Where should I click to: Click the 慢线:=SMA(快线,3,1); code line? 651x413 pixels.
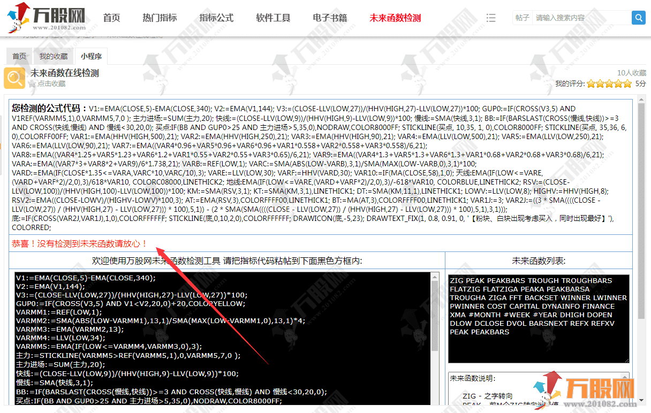pyautogui.click(x=55, y=383)
